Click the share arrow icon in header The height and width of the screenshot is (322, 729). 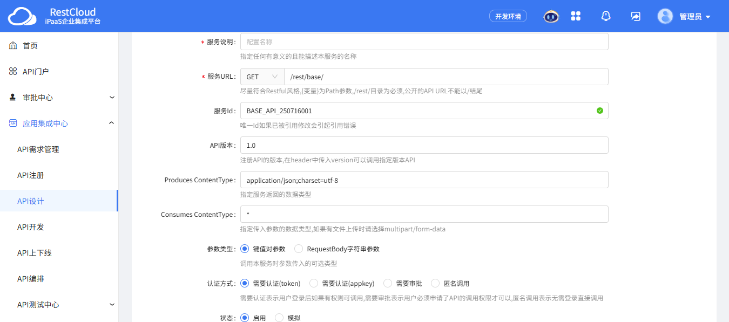coord(636,16)
